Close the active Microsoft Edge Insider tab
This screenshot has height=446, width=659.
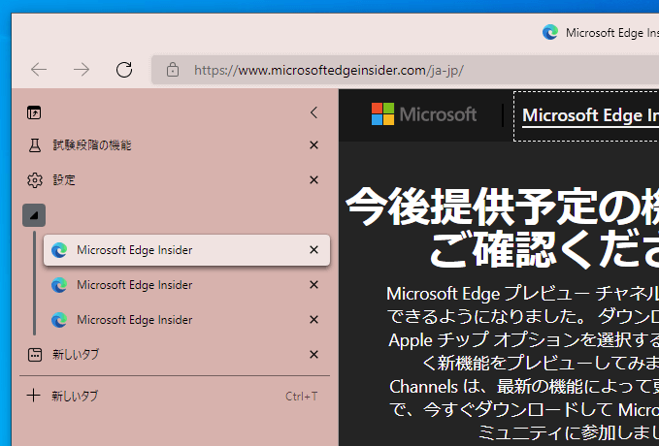[313, 250]
